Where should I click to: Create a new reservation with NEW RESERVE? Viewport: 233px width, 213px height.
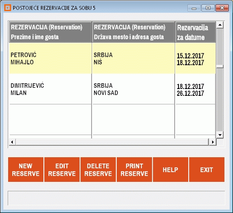26,170
